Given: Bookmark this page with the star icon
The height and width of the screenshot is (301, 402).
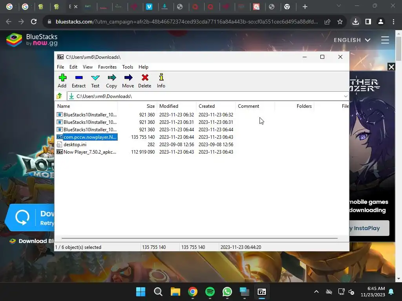Looking at the screenshot, I should (x=340, y=22).
